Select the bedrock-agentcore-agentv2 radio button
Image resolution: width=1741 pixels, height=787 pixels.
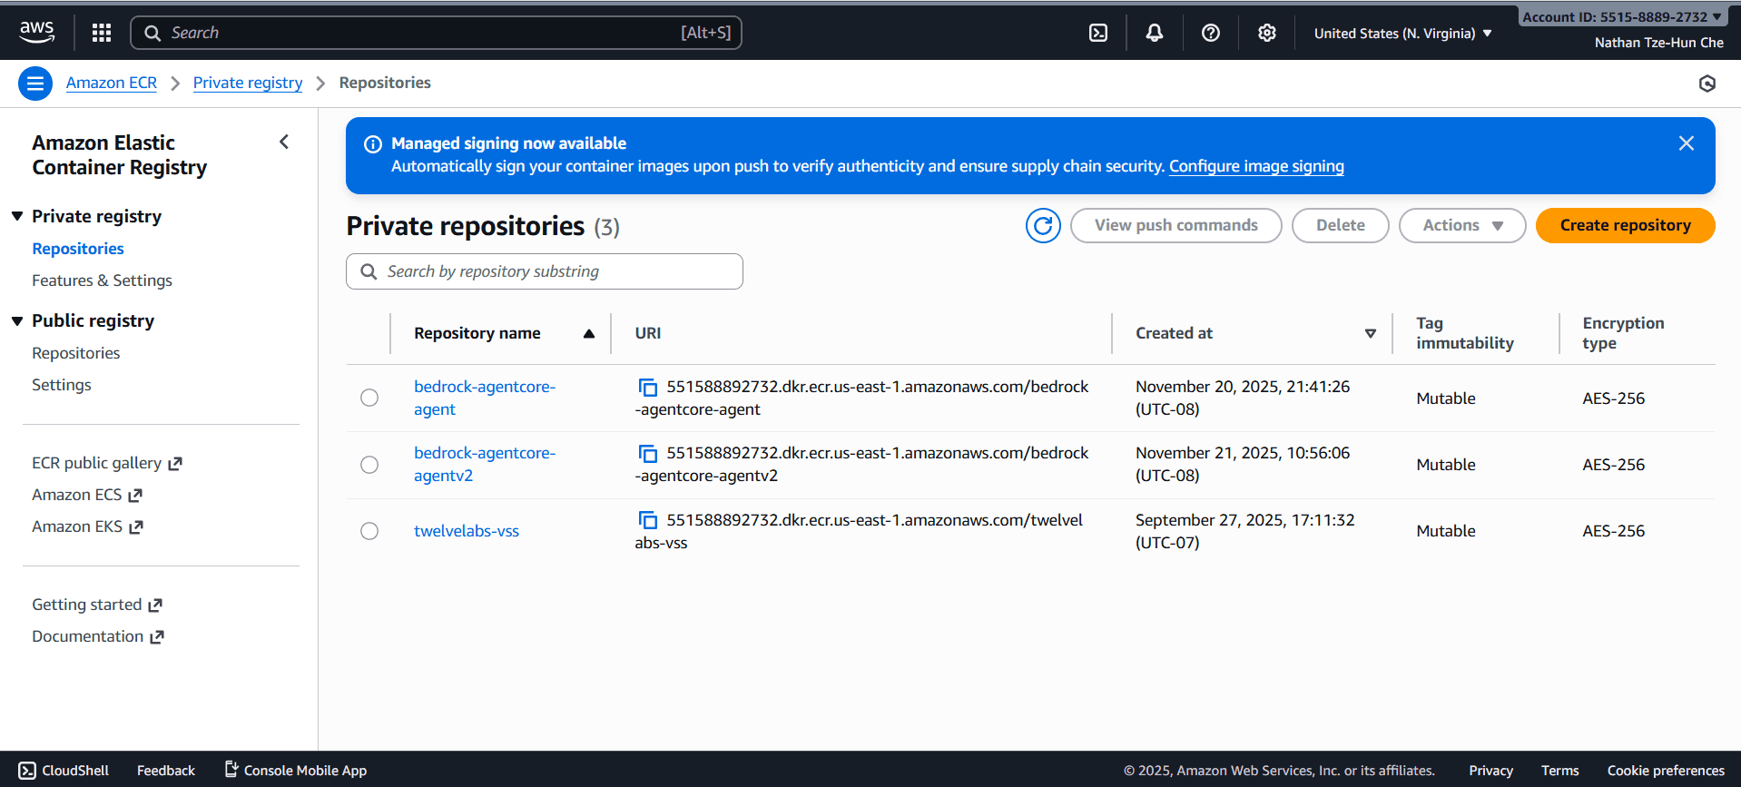369,465
